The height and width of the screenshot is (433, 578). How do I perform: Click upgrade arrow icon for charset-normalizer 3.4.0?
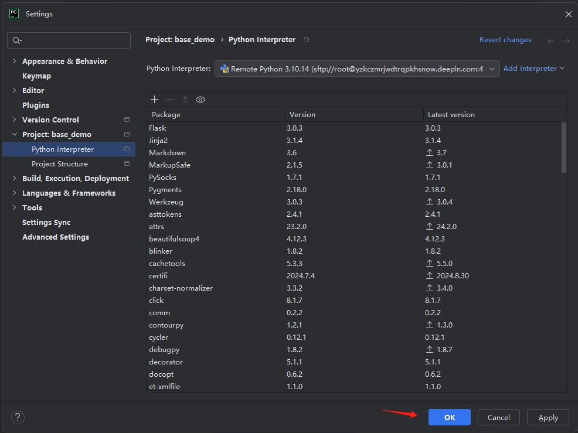[x=430, y=288]
